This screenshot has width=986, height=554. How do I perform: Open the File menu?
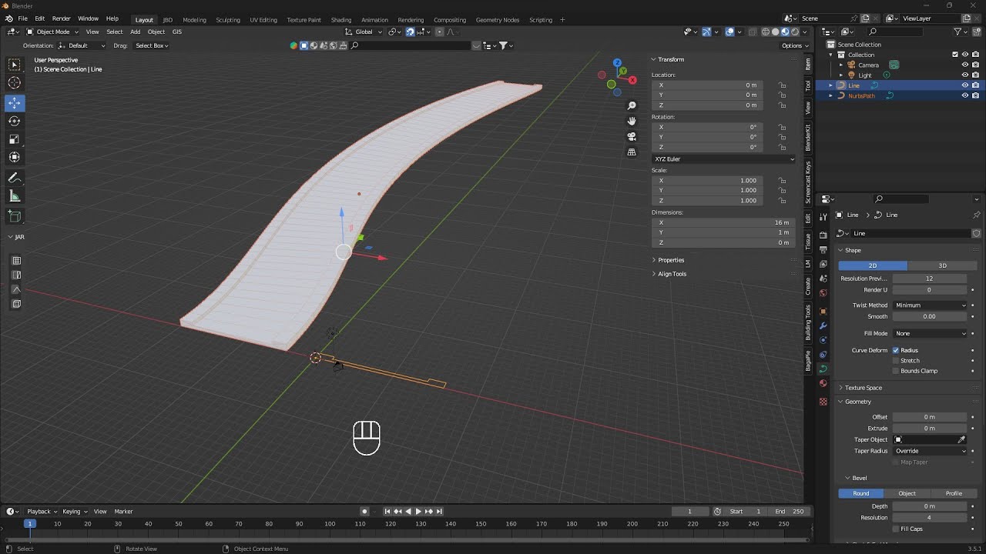22,18
